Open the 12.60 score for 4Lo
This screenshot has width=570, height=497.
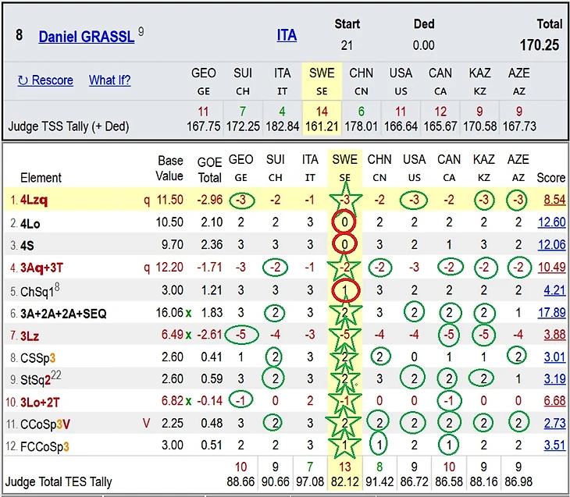pyautogui.click(x=551, y=222)
